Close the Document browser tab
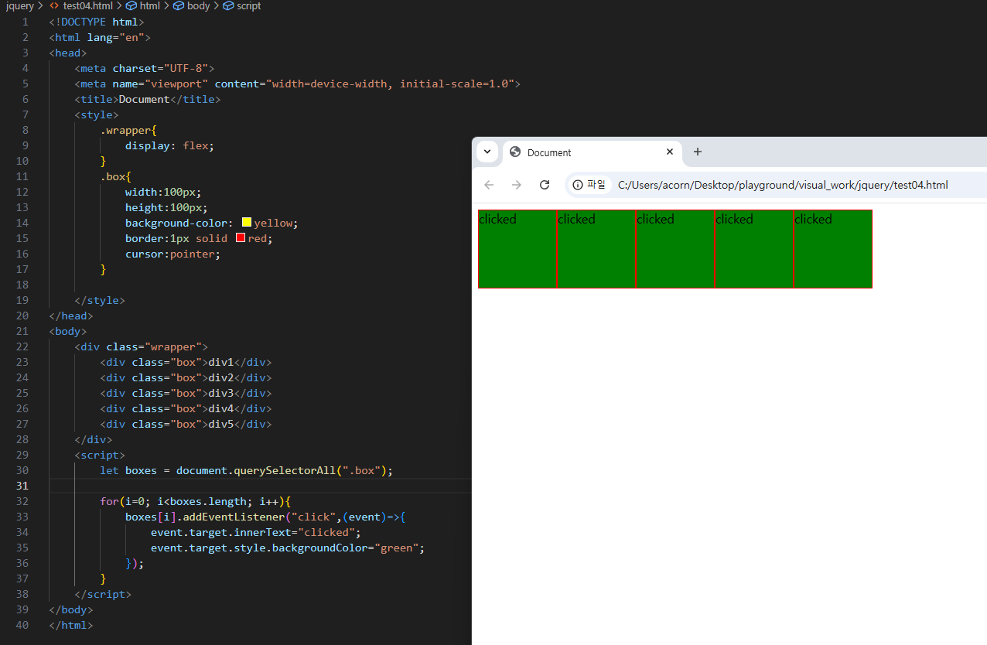The image size is (987, 645). point(670,152)
